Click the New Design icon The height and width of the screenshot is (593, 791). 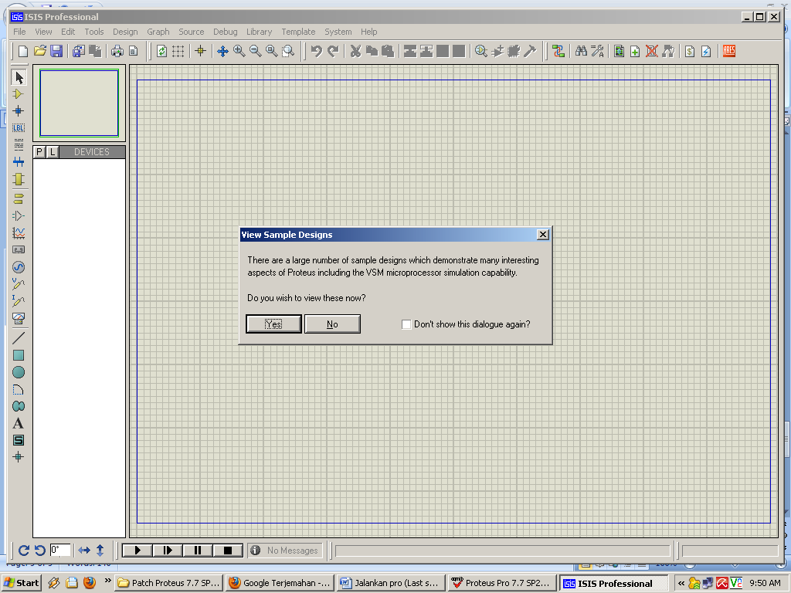pos(23,51)
